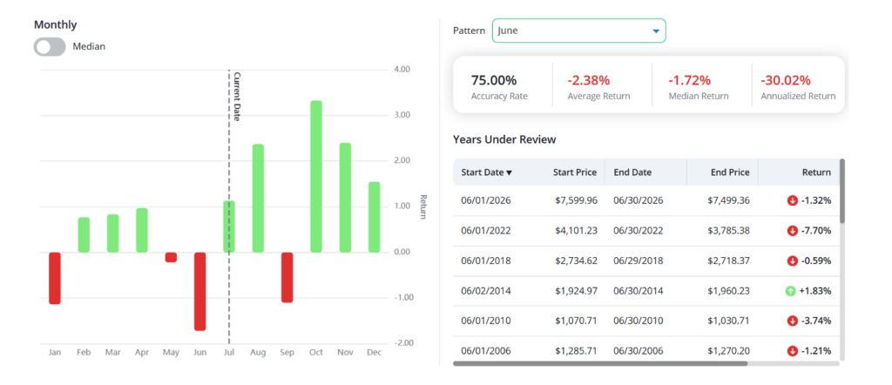Image resolution: width=892 pixels, height=385 pixels.
Task: Click the Feb green bar in chart
Action: (x=84, y=235)
